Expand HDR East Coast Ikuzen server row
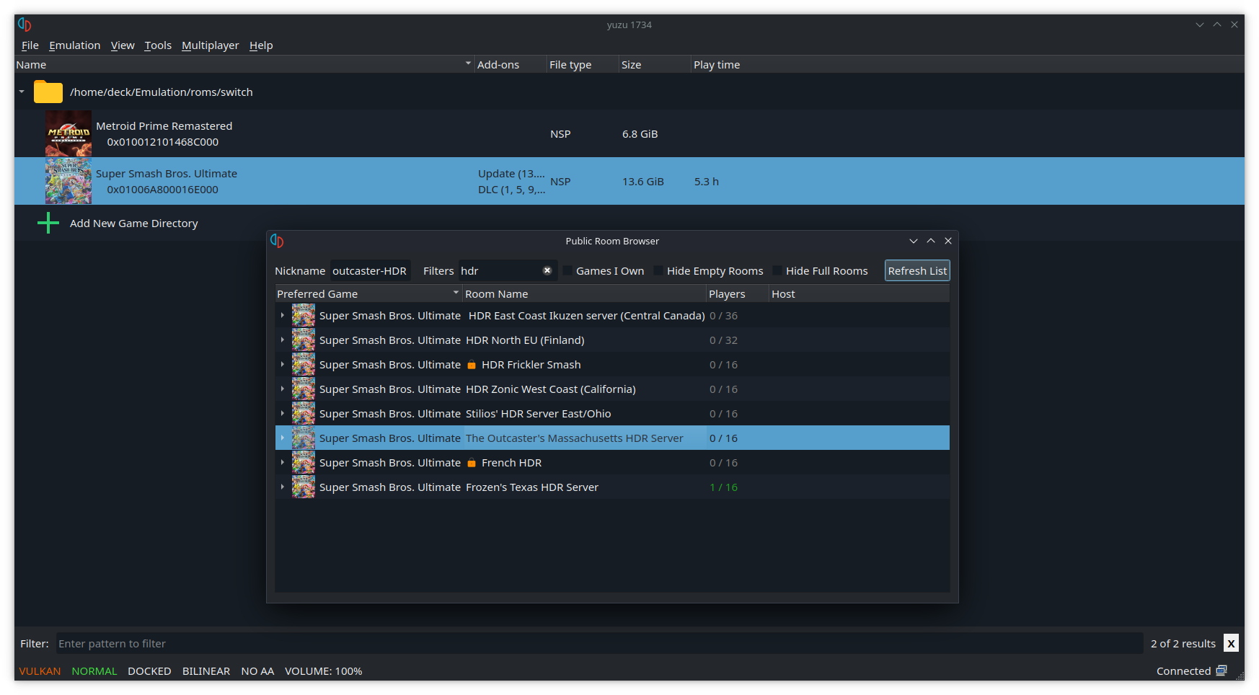The height and width of the screenshot is (695, 1259). (283, 316)
